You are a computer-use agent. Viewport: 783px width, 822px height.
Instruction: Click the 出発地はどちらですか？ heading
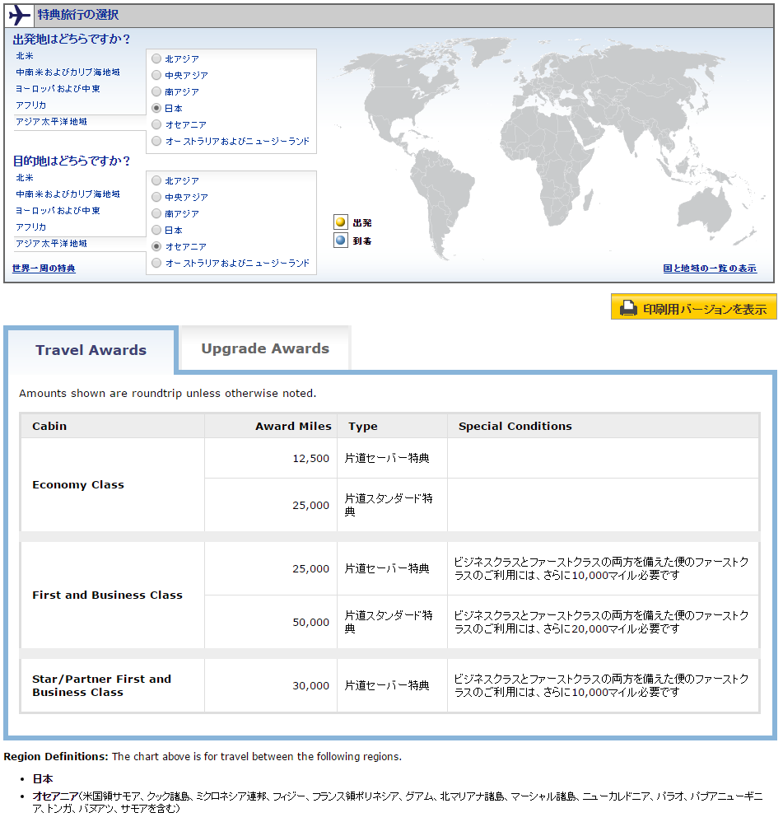pos(72,40)
